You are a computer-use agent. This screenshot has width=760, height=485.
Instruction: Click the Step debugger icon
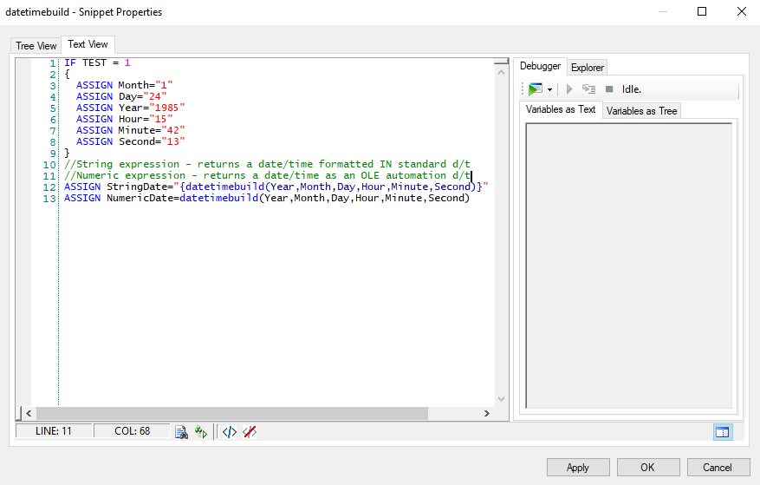[589, 89]
